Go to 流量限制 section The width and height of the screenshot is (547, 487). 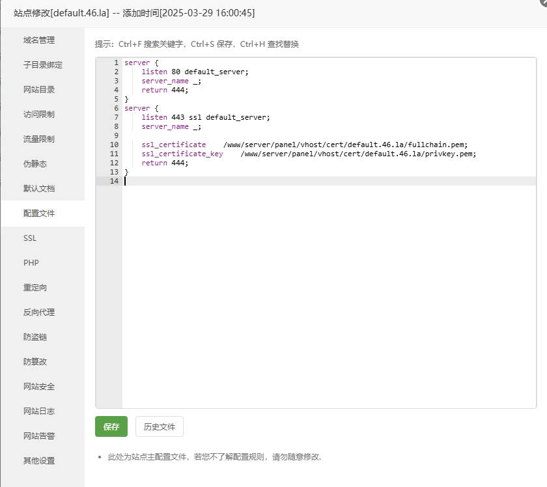tap(39, 139)
